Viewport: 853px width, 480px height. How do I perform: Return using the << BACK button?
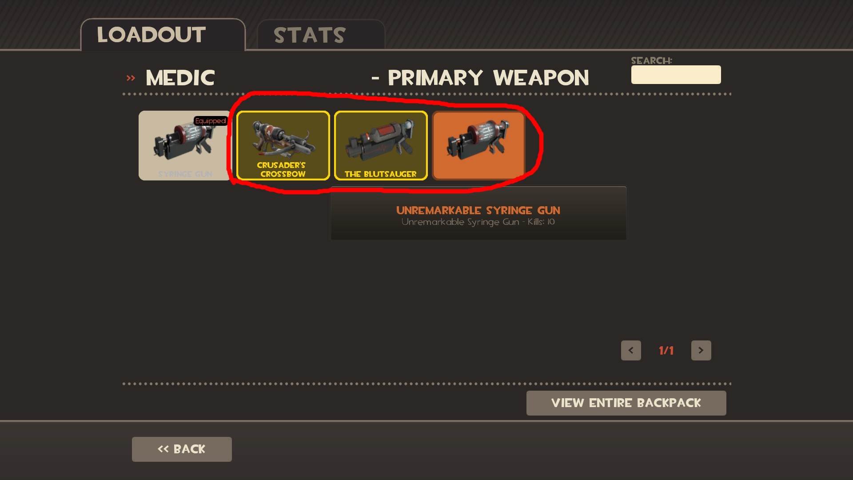click(x=182, y=449)
